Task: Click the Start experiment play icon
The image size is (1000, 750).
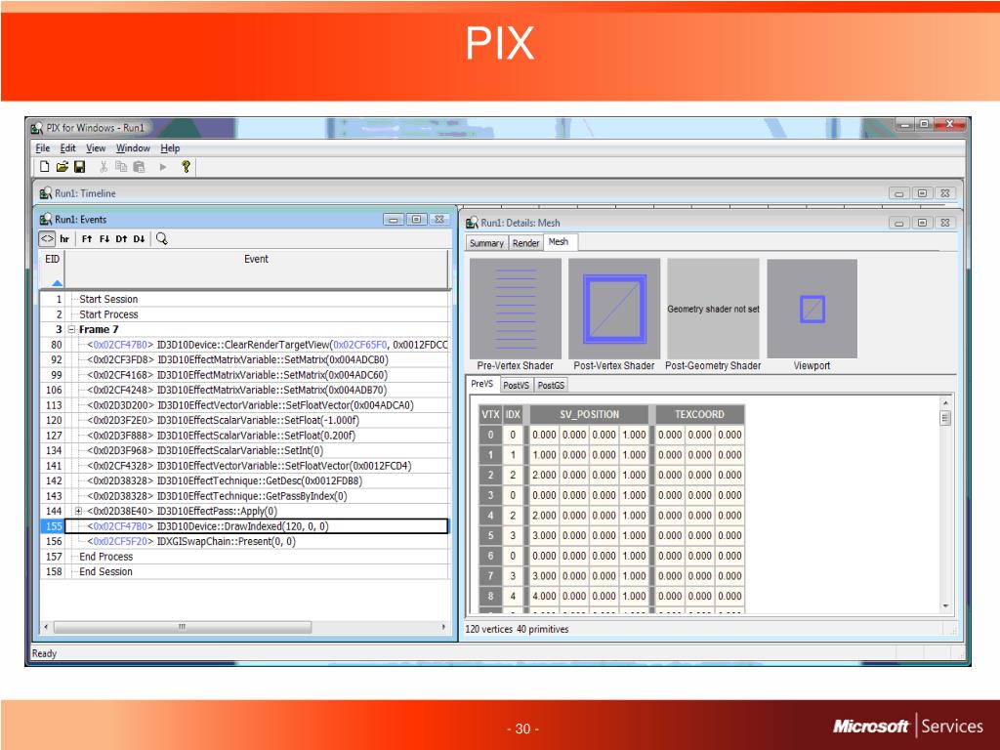Action: coord(163,167)
